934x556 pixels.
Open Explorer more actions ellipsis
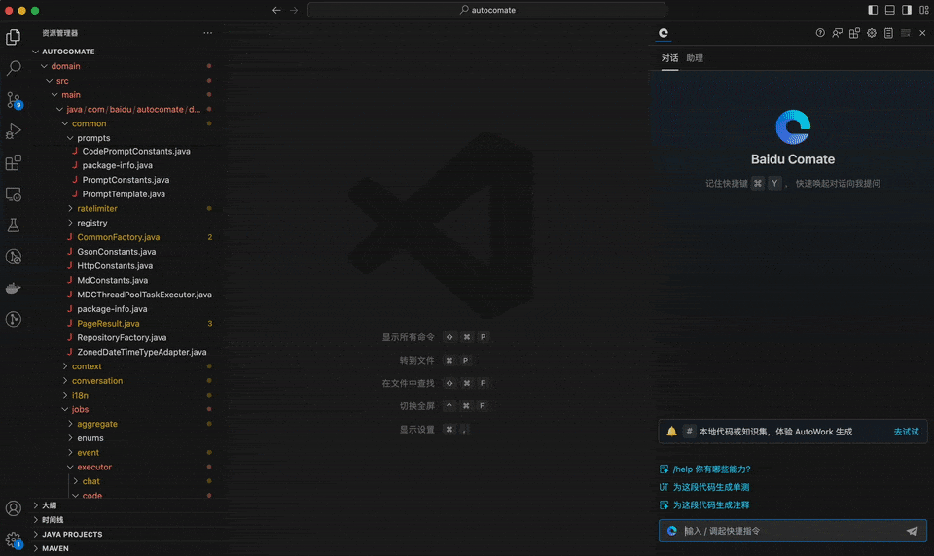pos(207,33)
